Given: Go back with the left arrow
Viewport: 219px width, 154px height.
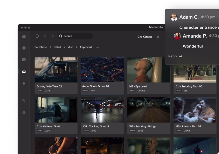Looking at the screenshot, I should [45, 36].
